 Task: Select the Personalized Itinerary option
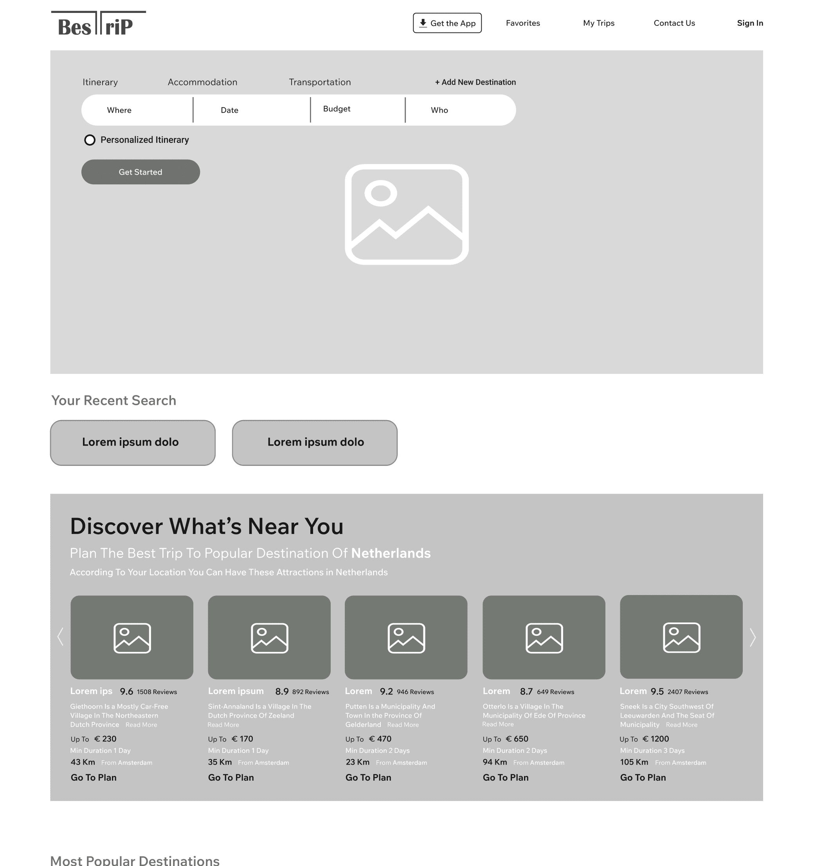coord(90,140)
